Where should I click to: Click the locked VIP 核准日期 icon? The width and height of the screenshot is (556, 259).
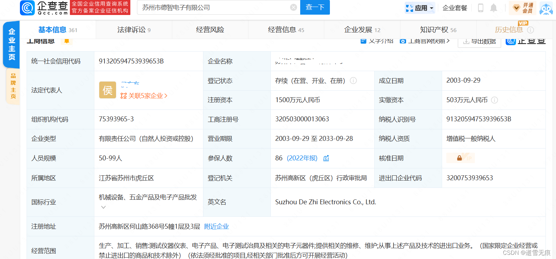461,158
